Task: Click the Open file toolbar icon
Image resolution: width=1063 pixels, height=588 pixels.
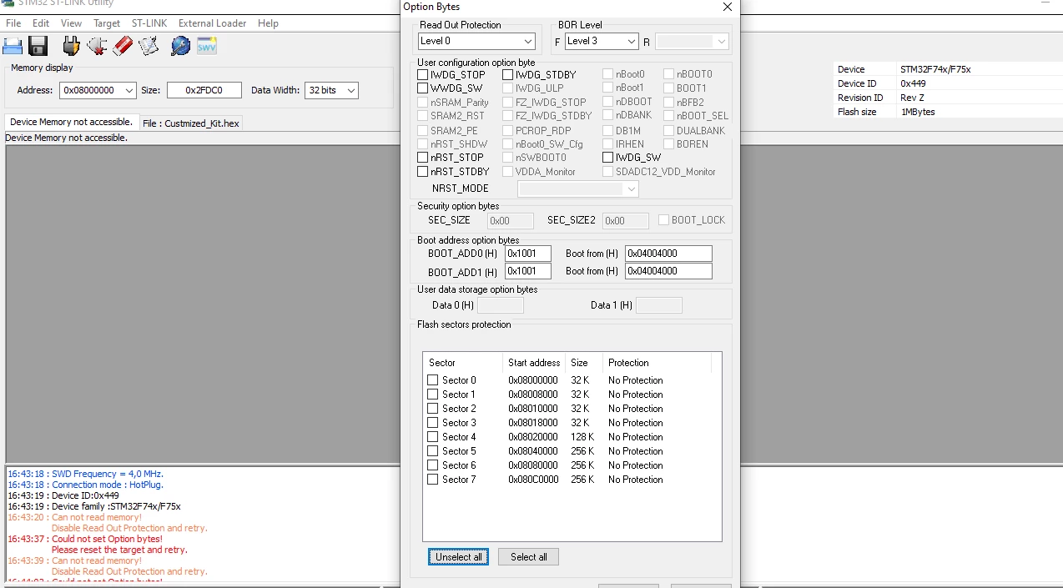Action: pos(13,46)
